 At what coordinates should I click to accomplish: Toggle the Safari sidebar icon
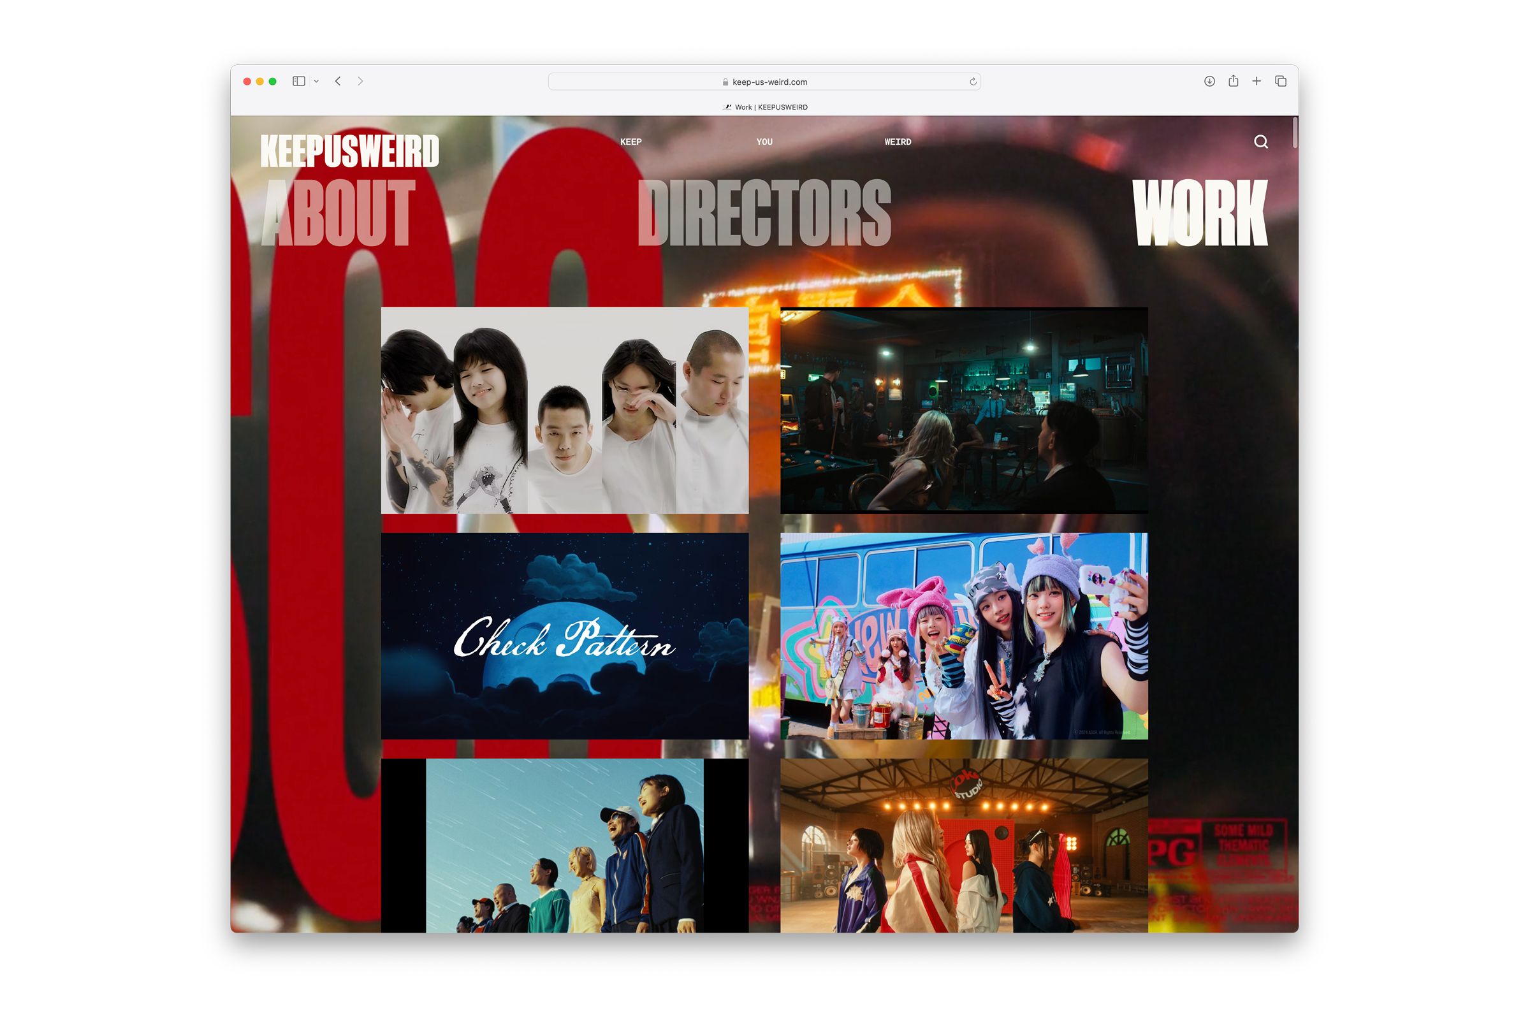click(298, 82)
